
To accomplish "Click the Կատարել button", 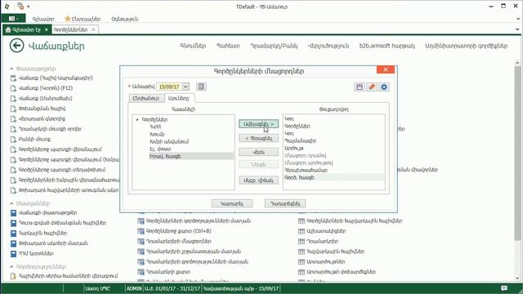I will click(232, 203).
